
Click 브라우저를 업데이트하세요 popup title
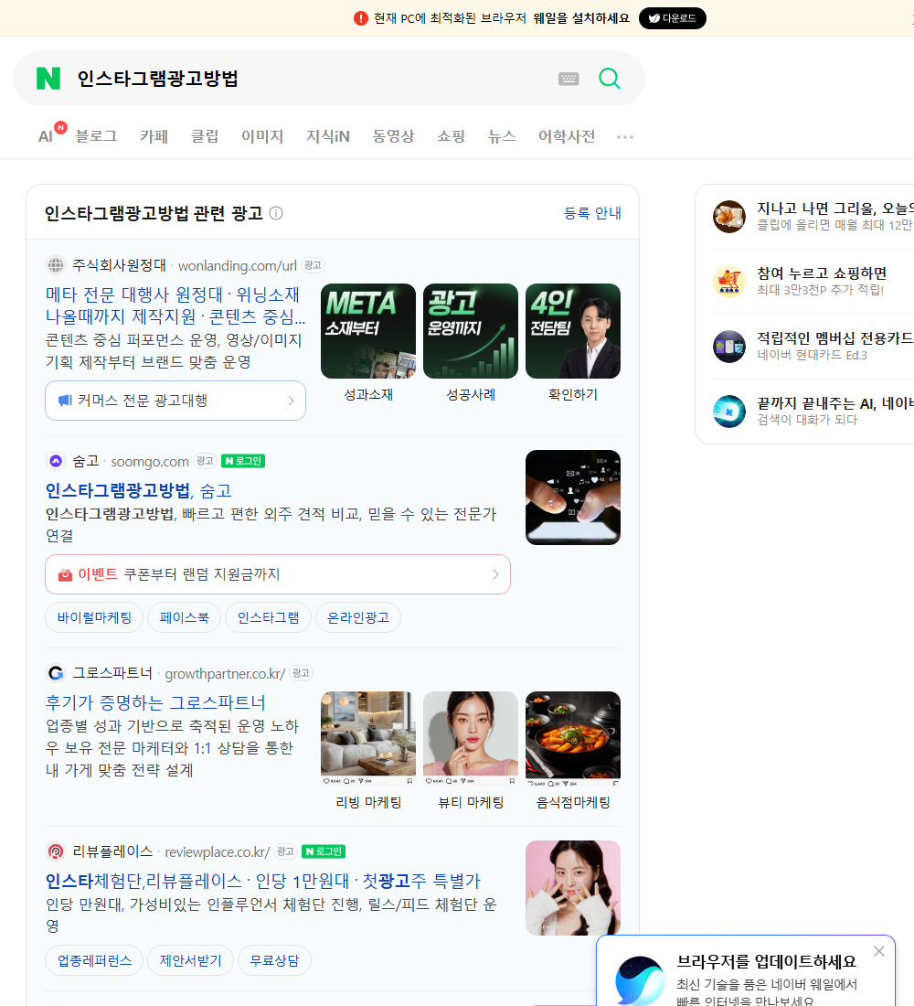pos(767,961)
